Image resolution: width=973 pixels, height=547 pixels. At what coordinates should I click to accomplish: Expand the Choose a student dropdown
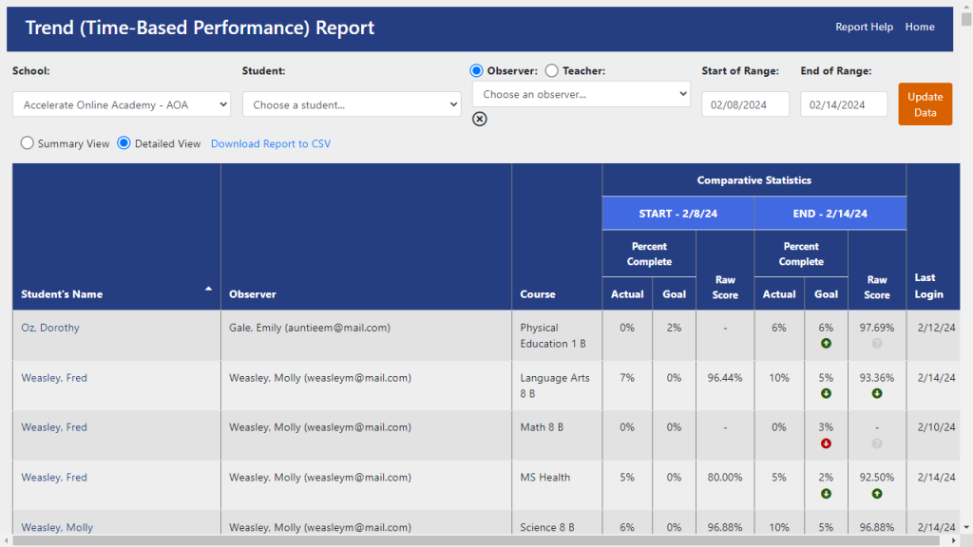[x=352, y=104]
